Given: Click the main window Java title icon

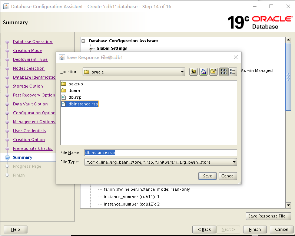Looking at the screenshot, I should [x=6, y=7].
